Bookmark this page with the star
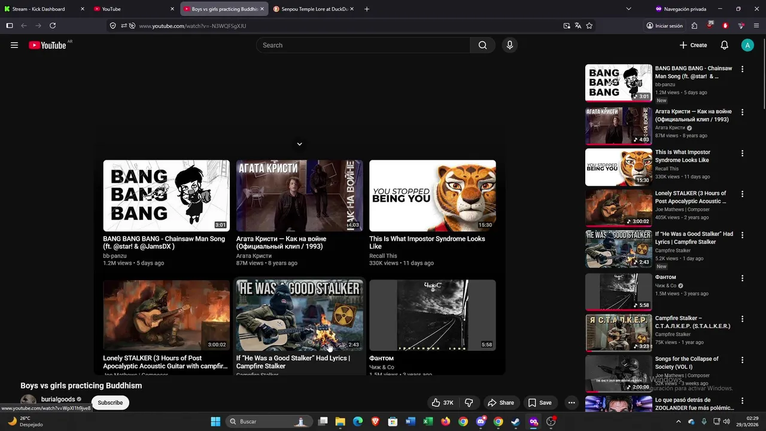766x431 pixels. pos(589,26)
